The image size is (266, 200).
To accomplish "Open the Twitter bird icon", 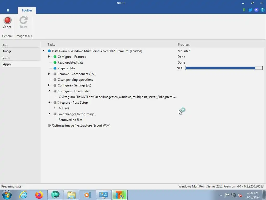I will 250,10.
